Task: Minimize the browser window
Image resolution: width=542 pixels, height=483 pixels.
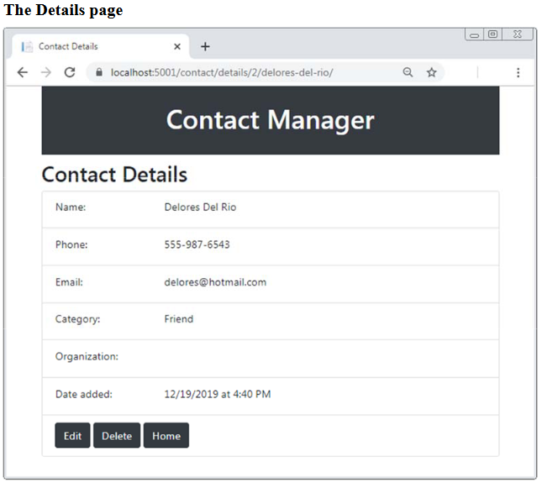Action: [x=474, y=34]
